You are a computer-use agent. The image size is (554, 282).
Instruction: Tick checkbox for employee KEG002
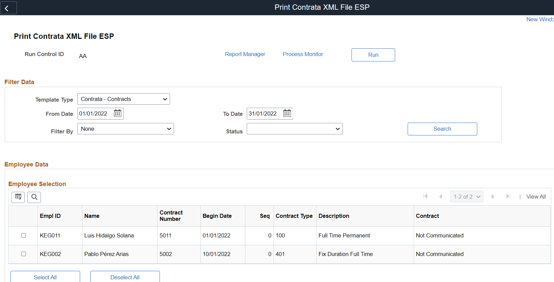click(24, 254)
